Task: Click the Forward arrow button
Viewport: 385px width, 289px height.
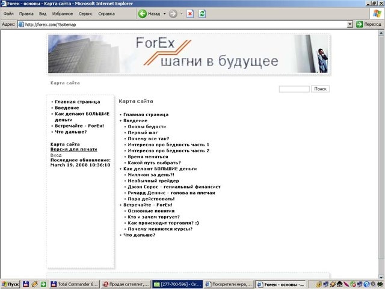Action: tap(173, 13)
